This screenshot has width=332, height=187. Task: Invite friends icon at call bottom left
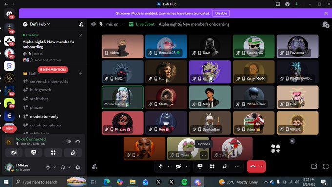coord(95,166)
